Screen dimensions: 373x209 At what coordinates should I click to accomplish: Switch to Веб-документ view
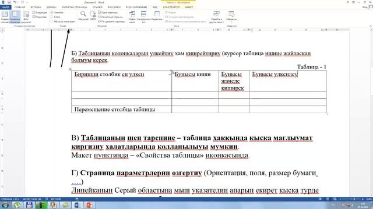pos(26,17)
